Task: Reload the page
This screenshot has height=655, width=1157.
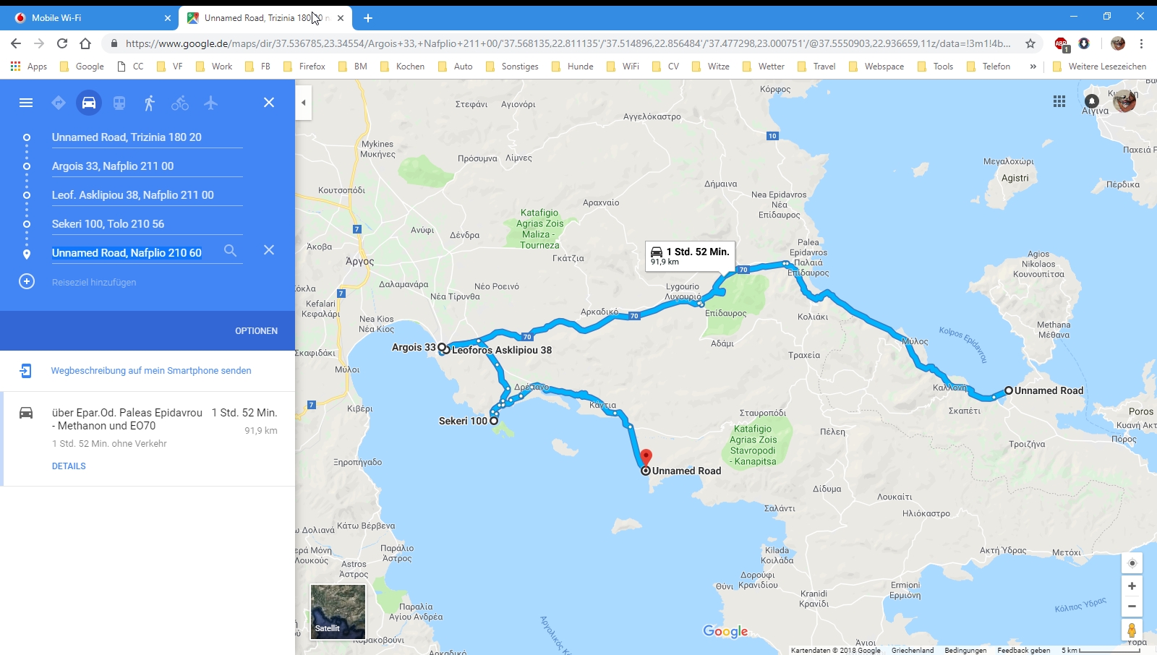Action: (x=62, y=43)
